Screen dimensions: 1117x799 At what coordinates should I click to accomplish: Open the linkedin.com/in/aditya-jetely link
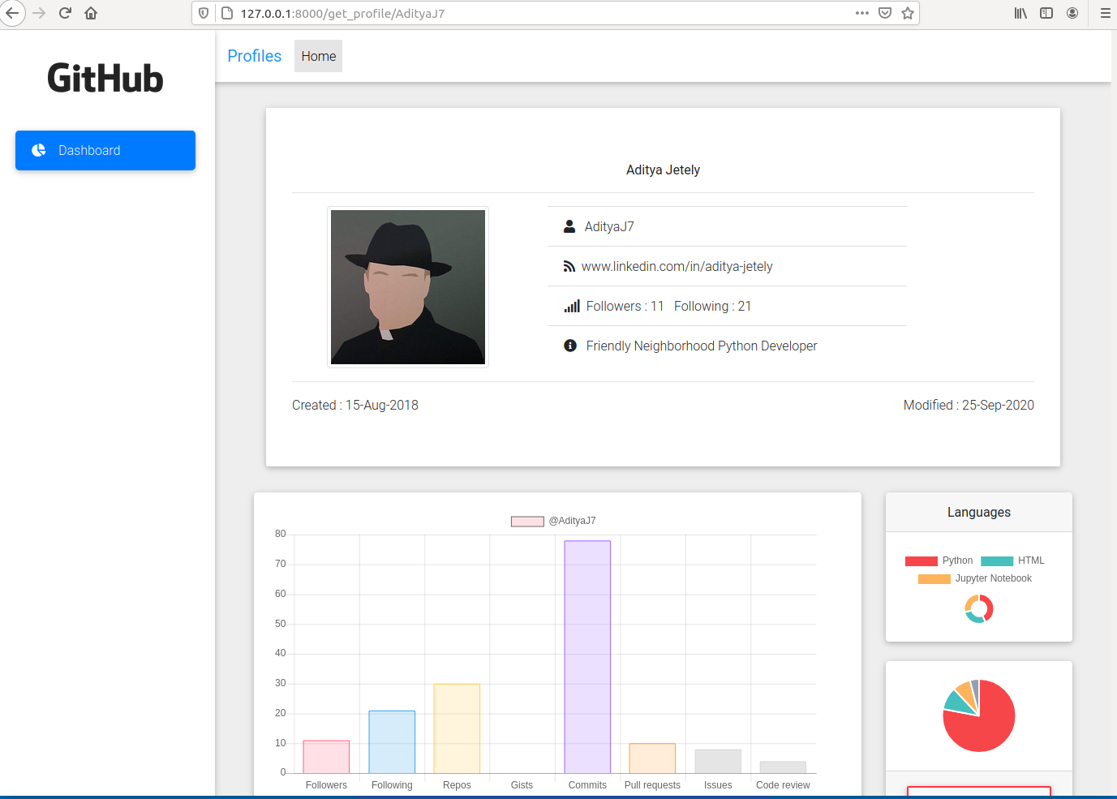click(677, 266)
